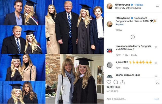Save the post with the bookmark icon

pos(157,82)
